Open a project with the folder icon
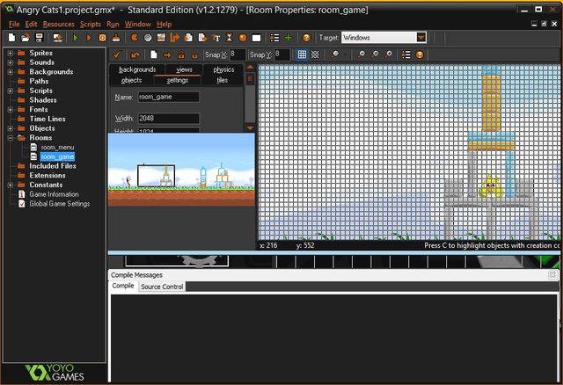Screen dimensions: 563x385 [26, 38]
